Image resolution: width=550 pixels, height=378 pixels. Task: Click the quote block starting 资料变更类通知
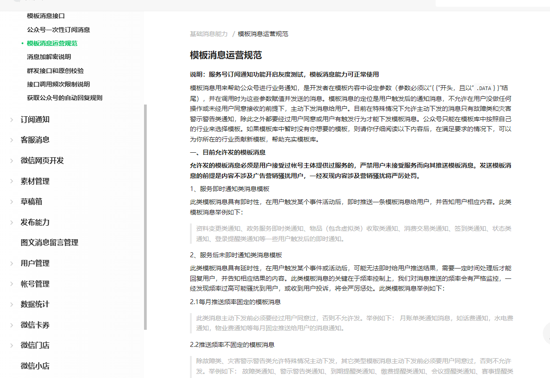point(351,233)
